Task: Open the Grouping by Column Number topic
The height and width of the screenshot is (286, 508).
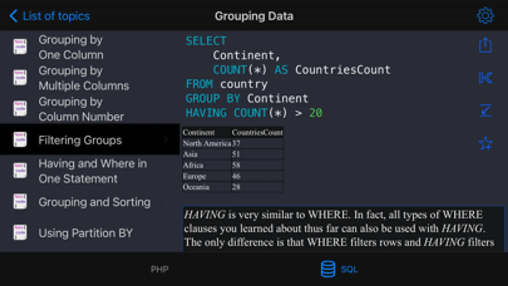Action: coord(90,109)
